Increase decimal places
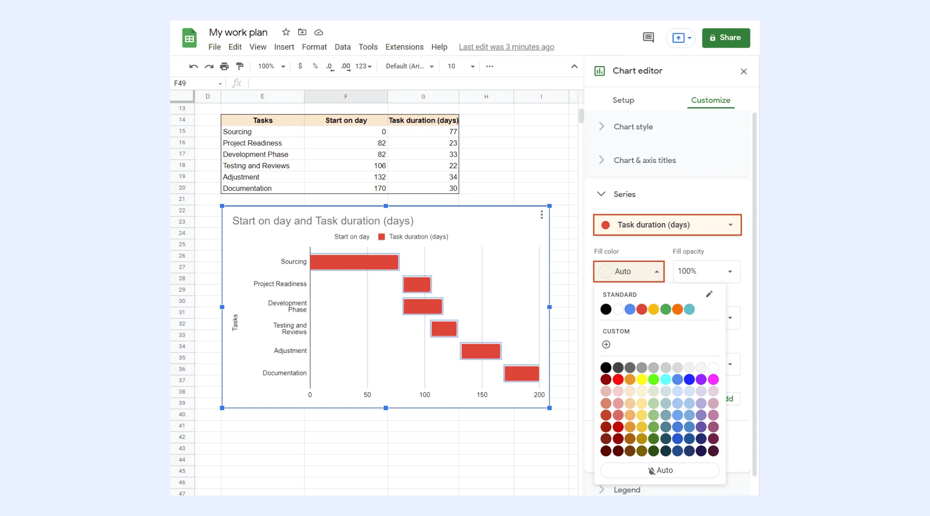Viewport: 930px width, 516px height. pyautogui.click(x=345, y=67)
